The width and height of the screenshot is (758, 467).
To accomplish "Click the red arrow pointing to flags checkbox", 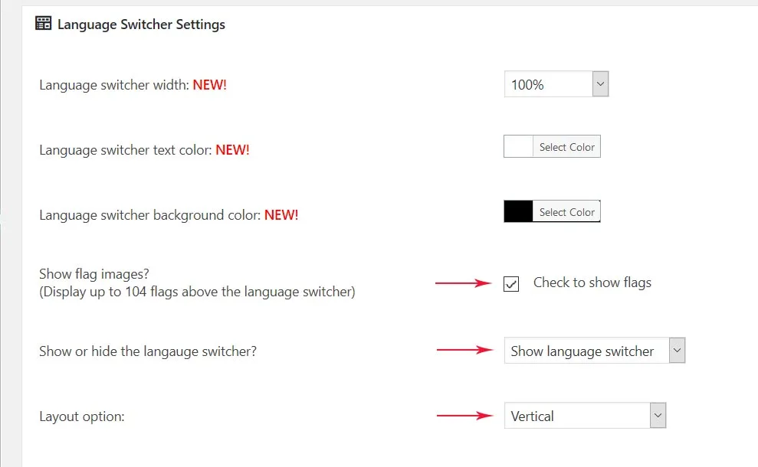I will tap(464, 283).
